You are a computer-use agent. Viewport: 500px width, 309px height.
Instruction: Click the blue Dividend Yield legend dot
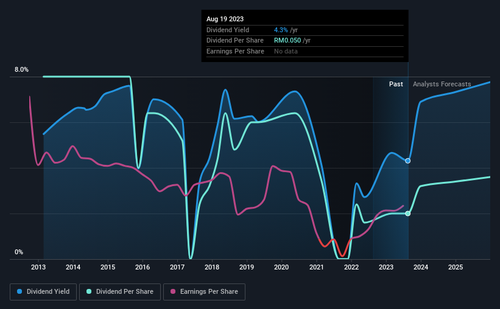tap(19, 291)
